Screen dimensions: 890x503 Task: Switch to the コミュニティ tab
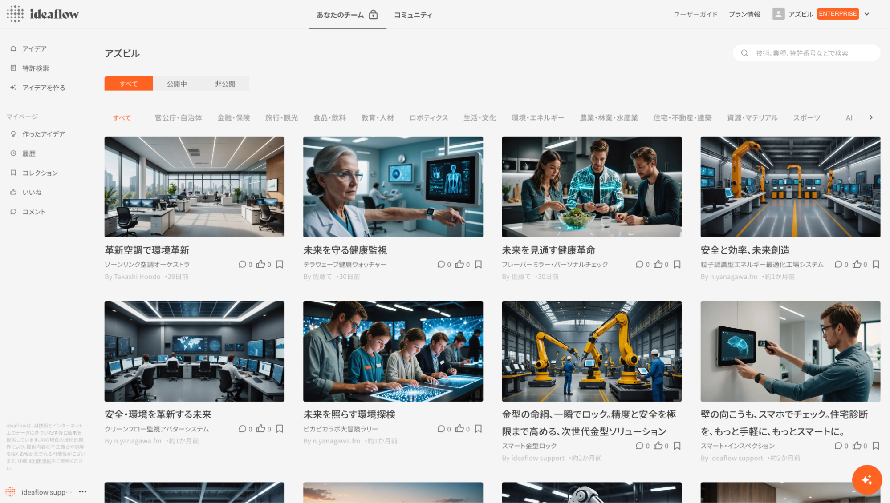[x=413, y=15]
